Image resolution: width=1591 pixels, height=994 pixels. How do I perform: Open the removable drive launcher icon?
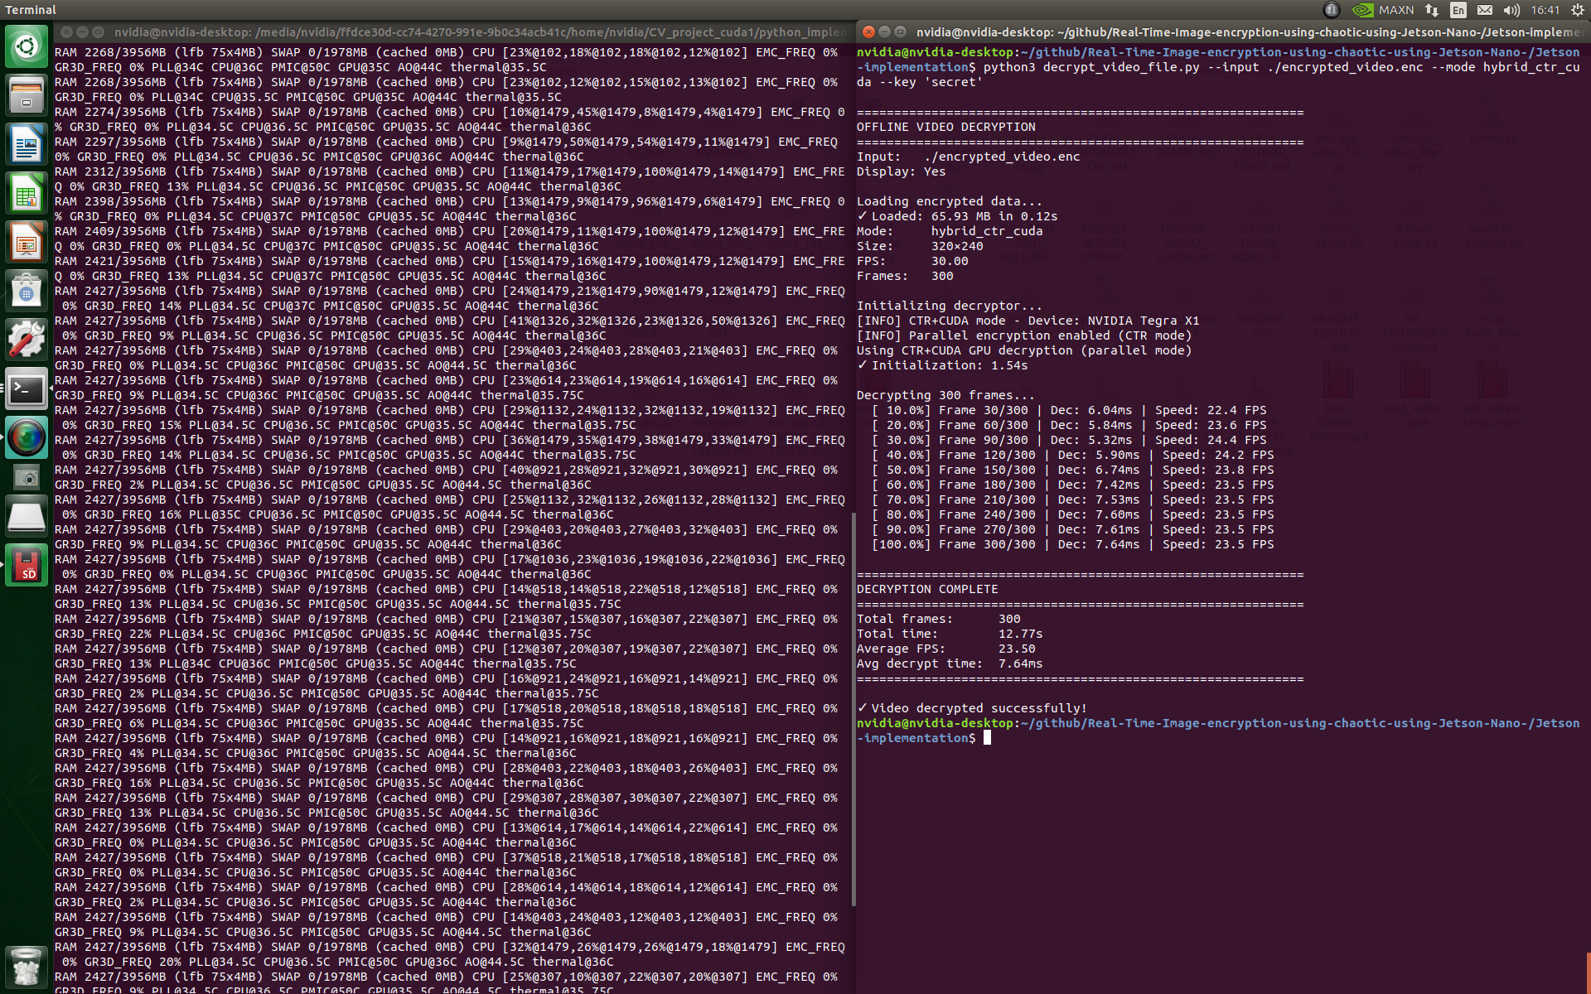click(x=27, y=516)
